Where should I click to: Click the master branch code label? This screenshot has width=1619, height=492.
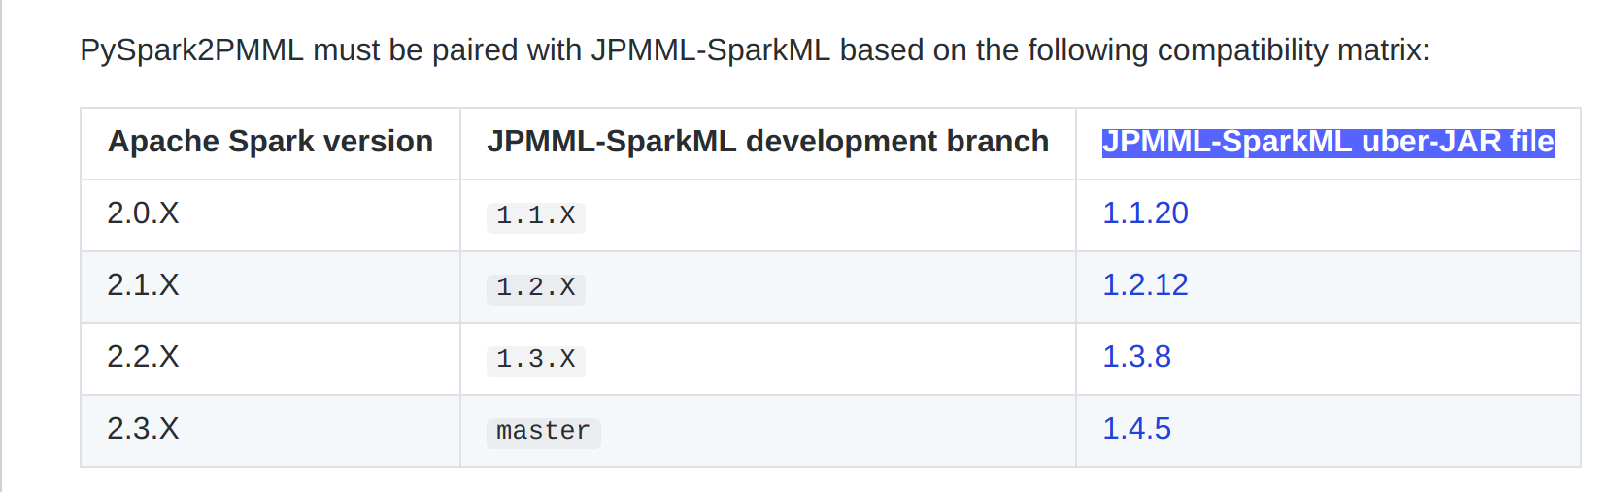(x=543, y=431)
